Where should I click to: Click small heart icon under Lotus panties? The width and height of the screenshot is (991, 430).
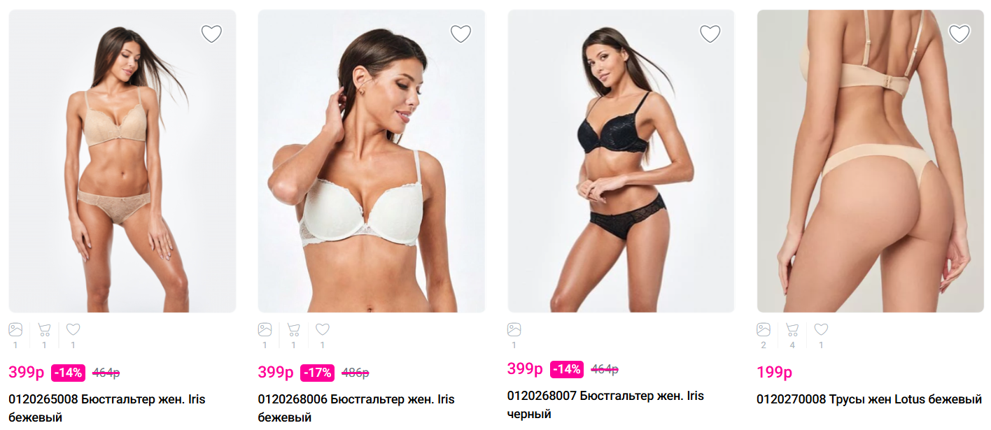[x=821, y=329]
